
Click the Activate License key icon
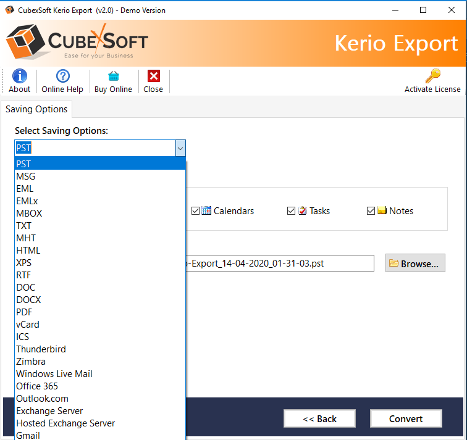click(433, 76)
